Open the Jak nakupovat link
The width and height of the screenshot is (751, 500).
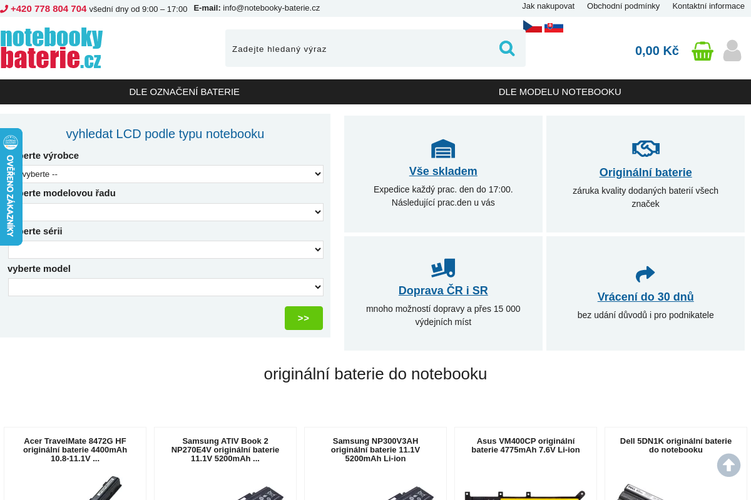[548, 6]
